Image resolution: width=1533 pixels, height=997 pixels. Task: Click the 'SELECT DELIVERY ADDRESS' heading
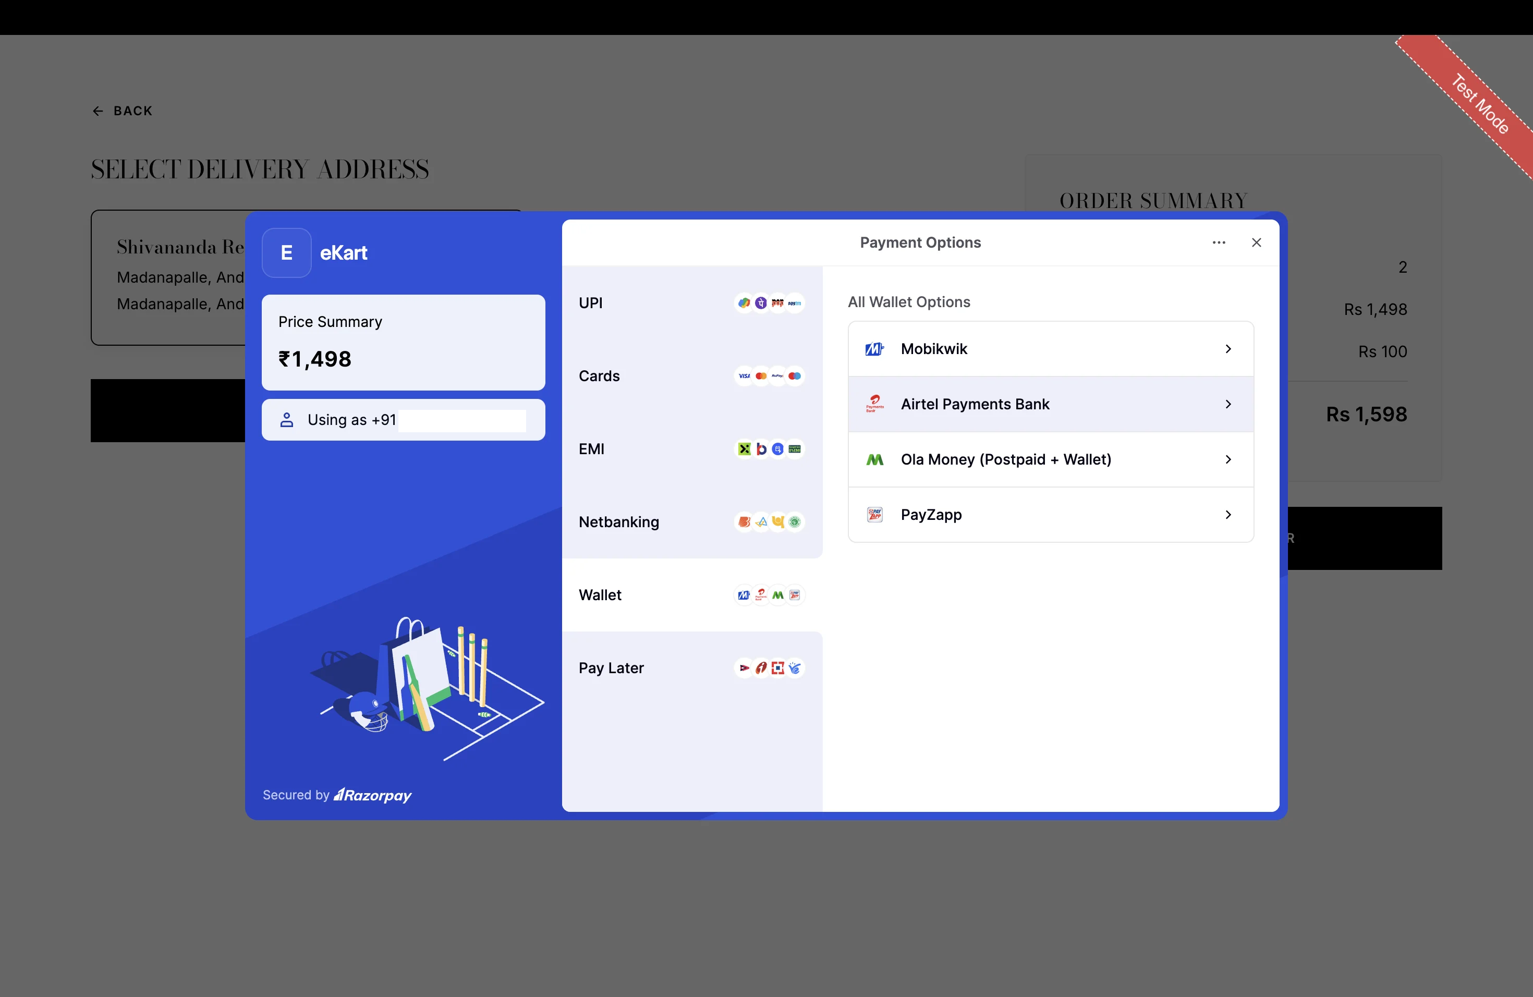[260, 169]
